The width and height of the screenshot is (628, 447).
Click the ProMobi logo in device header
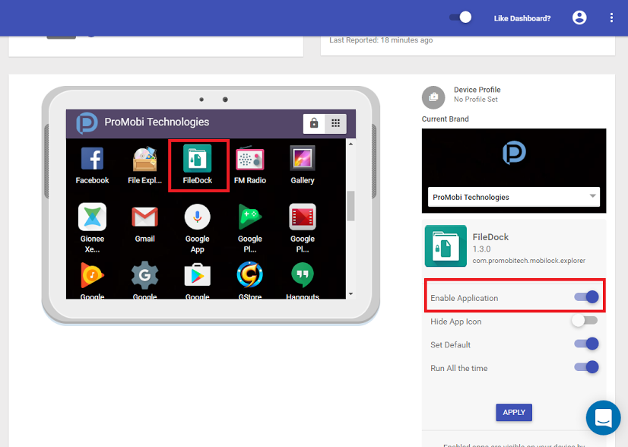(x=87, y=122)
